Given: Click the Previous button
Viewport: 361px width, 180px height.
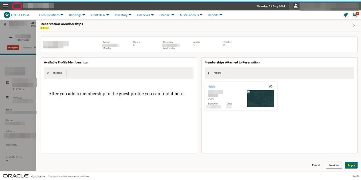Looking at the screenshot, I should [x=334, y=165].
